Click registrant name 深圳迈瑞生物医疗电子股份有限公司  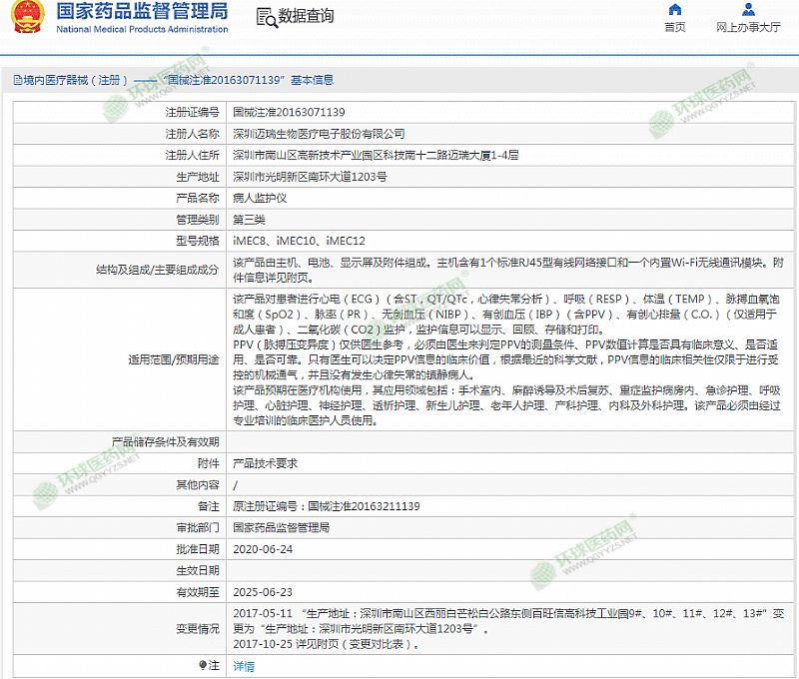[x=319, y=133]
